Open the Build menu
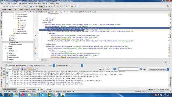Image resolution: width=172 pixels, height=97 pixels. tap(35, 4)
